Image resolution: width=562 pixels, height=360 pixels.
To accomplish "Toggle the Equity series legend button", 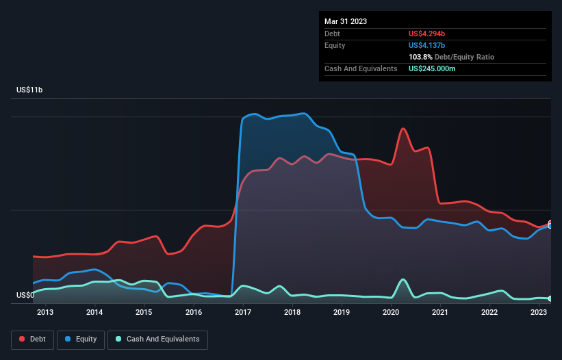I will click(x=81, y=339).
